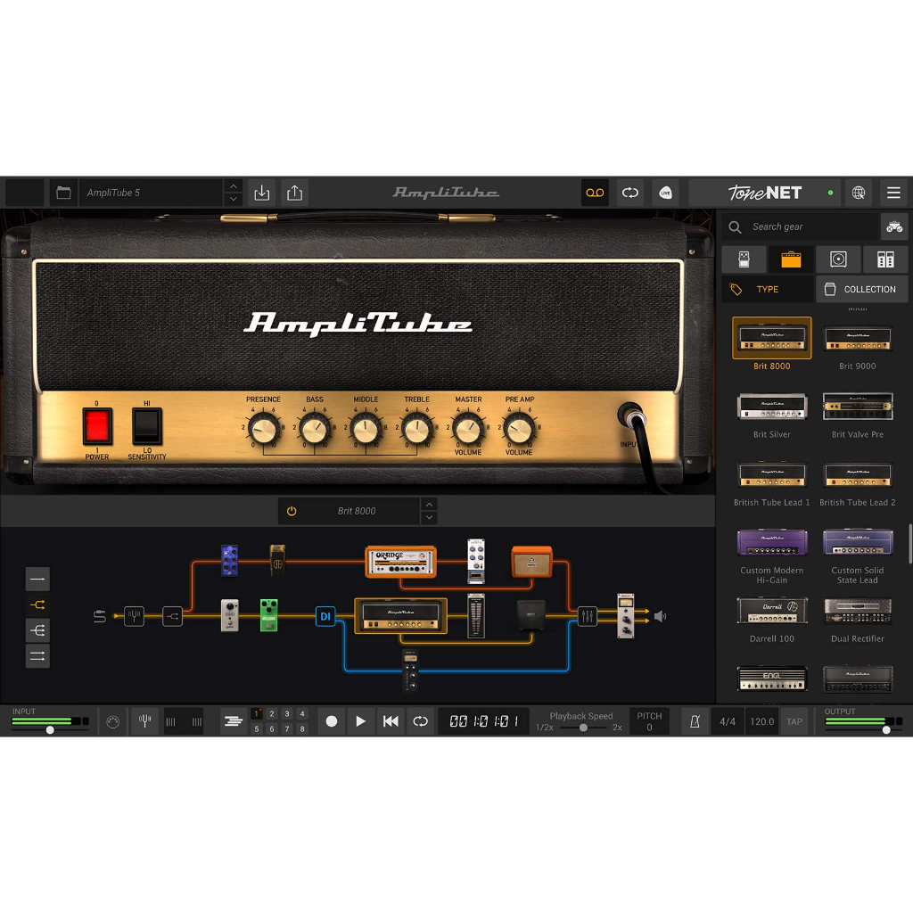The height and width of the screenshot is (913, 913).
Task: Select the green overdrive pedal in chain
Action: tap(269, 615)
